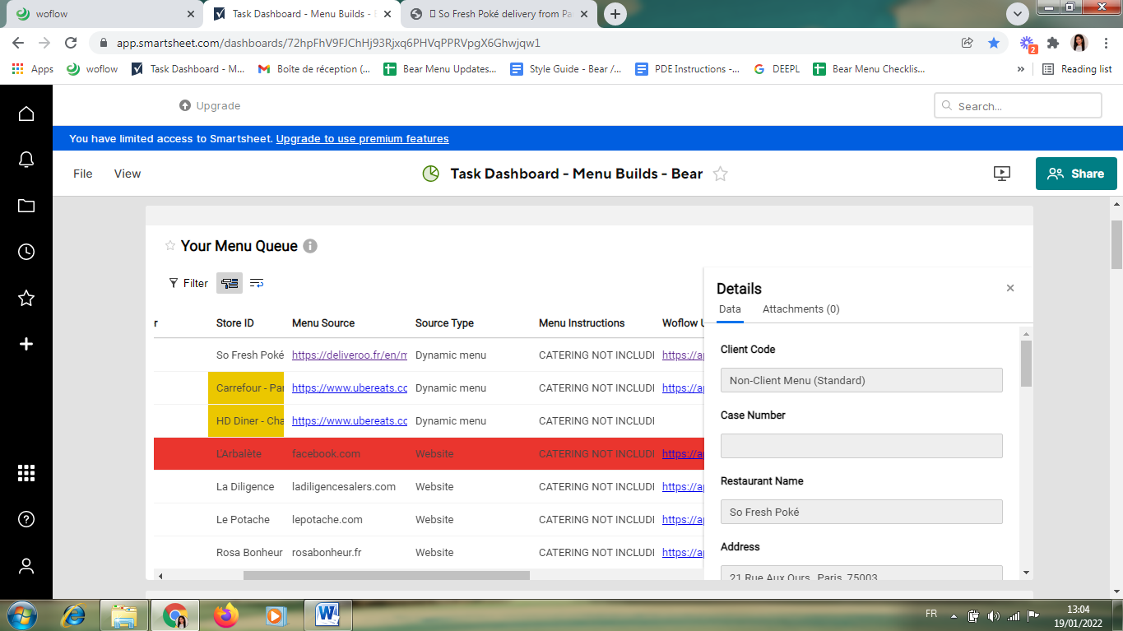
Task: Switch to Attachments (0) tab
Action: tap(800, 309)
